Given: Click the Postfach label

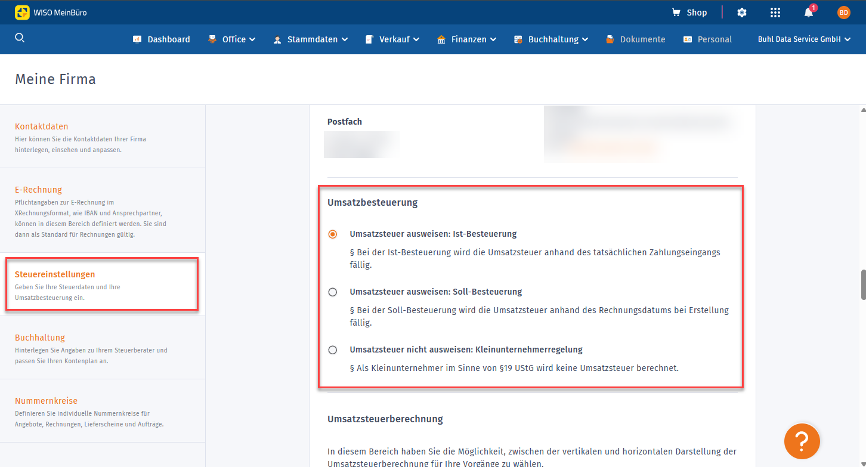Looking at the screenshot, I should 345,122.
